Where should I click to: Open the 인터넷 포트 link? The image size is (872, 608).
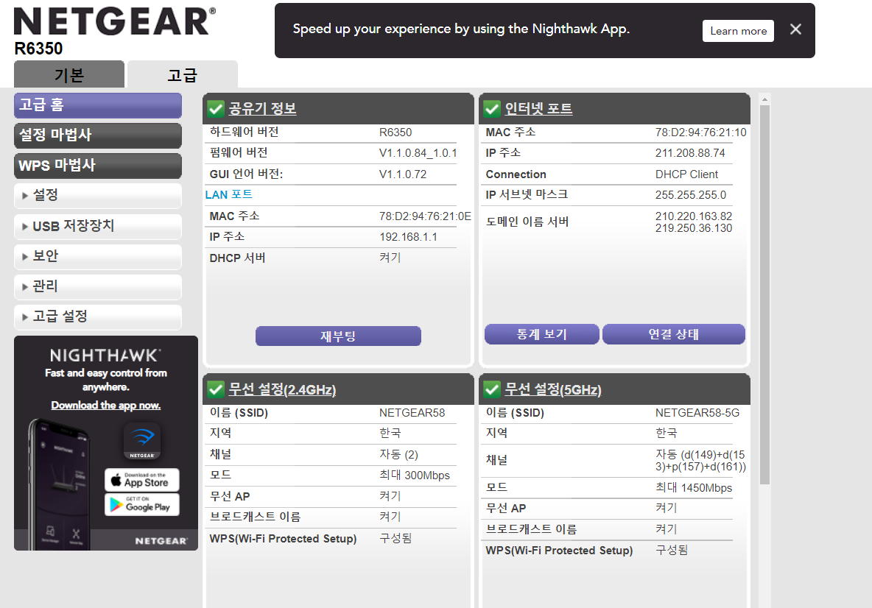click(538, 108)
